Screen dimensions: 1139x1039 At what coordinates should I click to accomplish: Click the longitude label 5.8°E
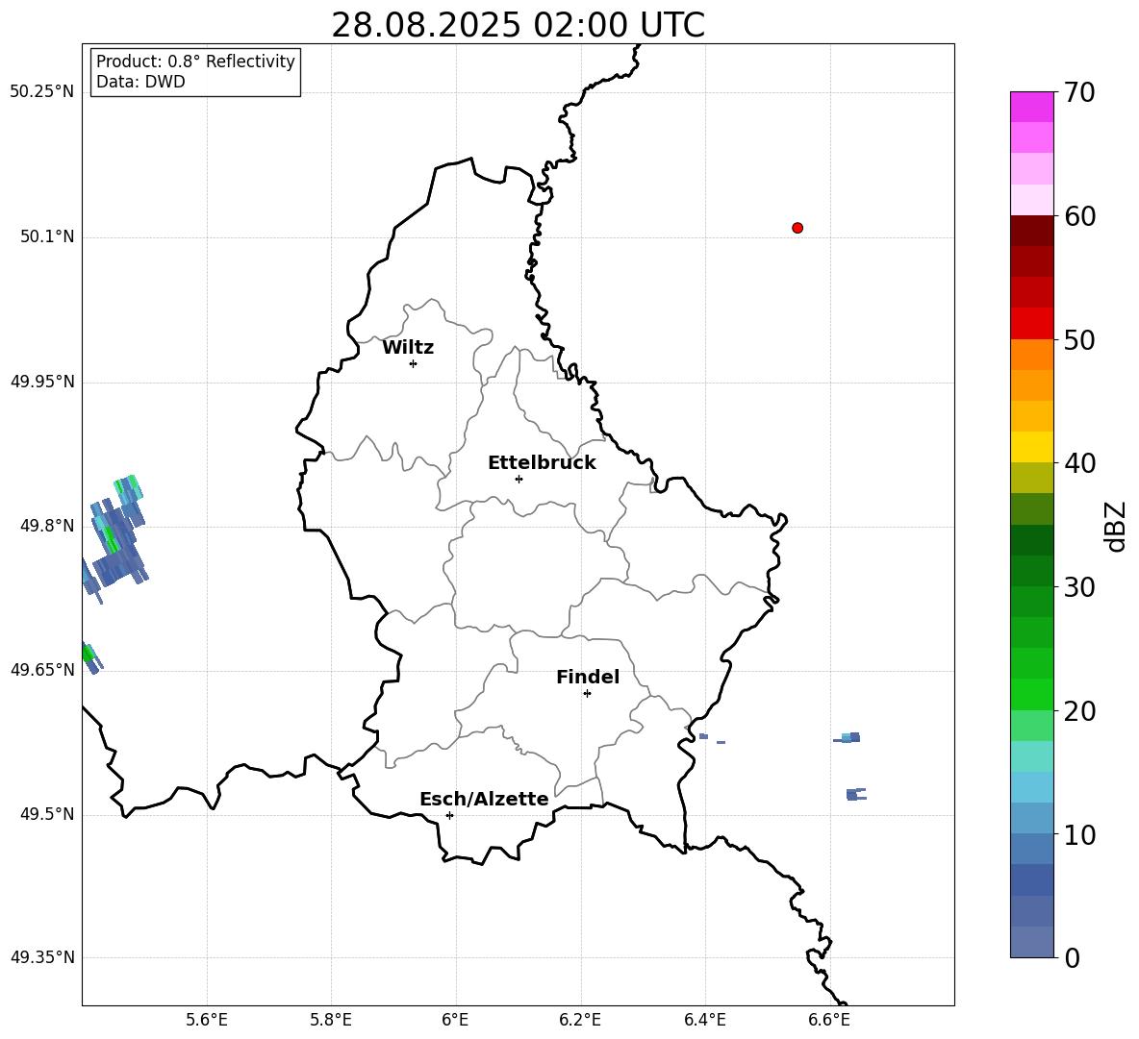click(x=331, y=1020)
